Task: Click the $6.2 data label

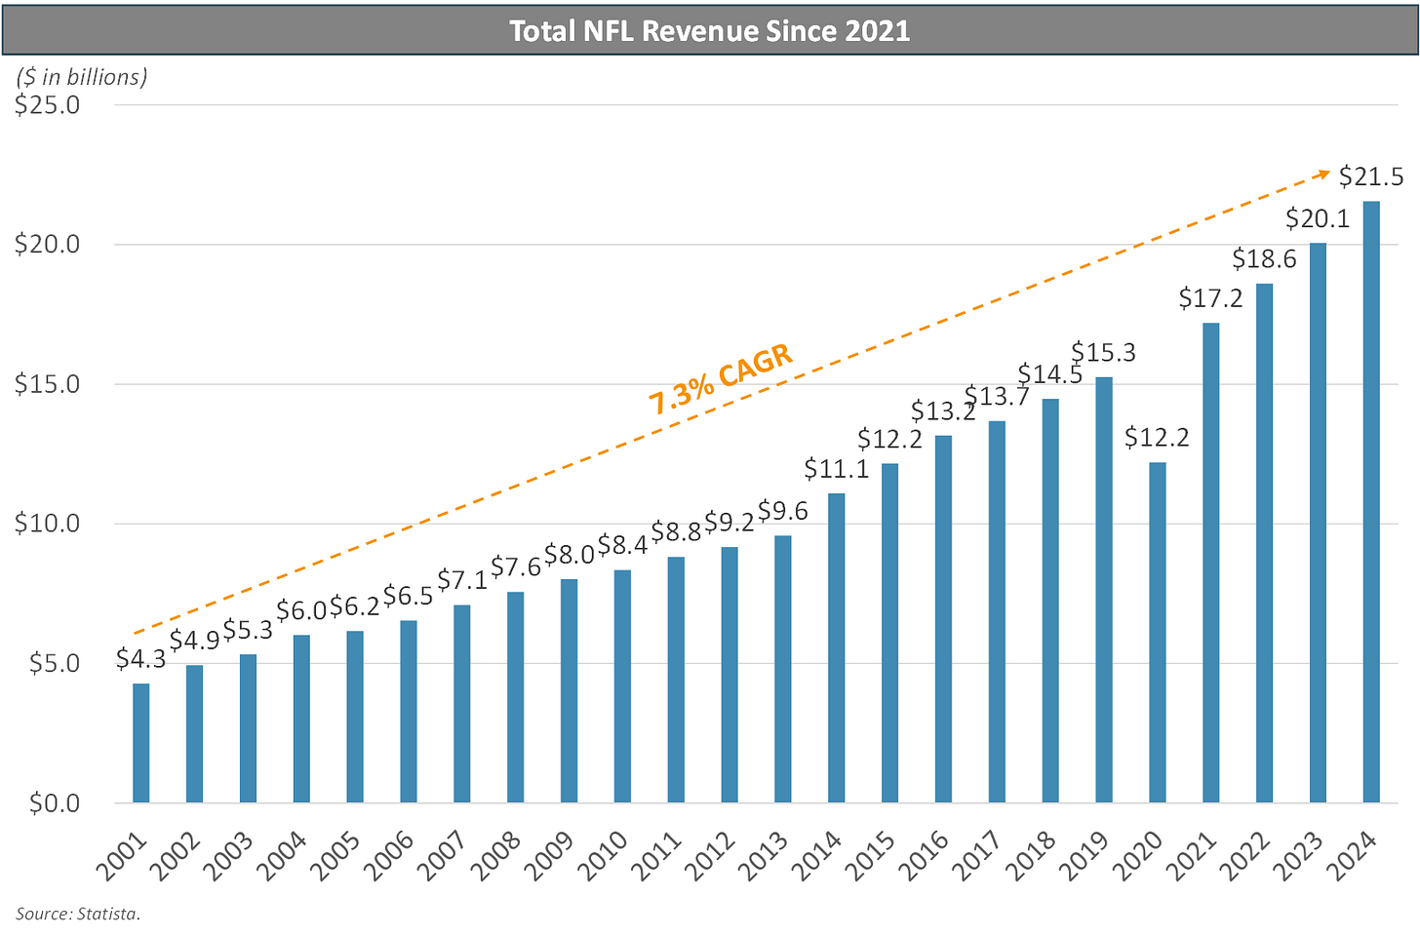Action: click(x=355, y=606)
